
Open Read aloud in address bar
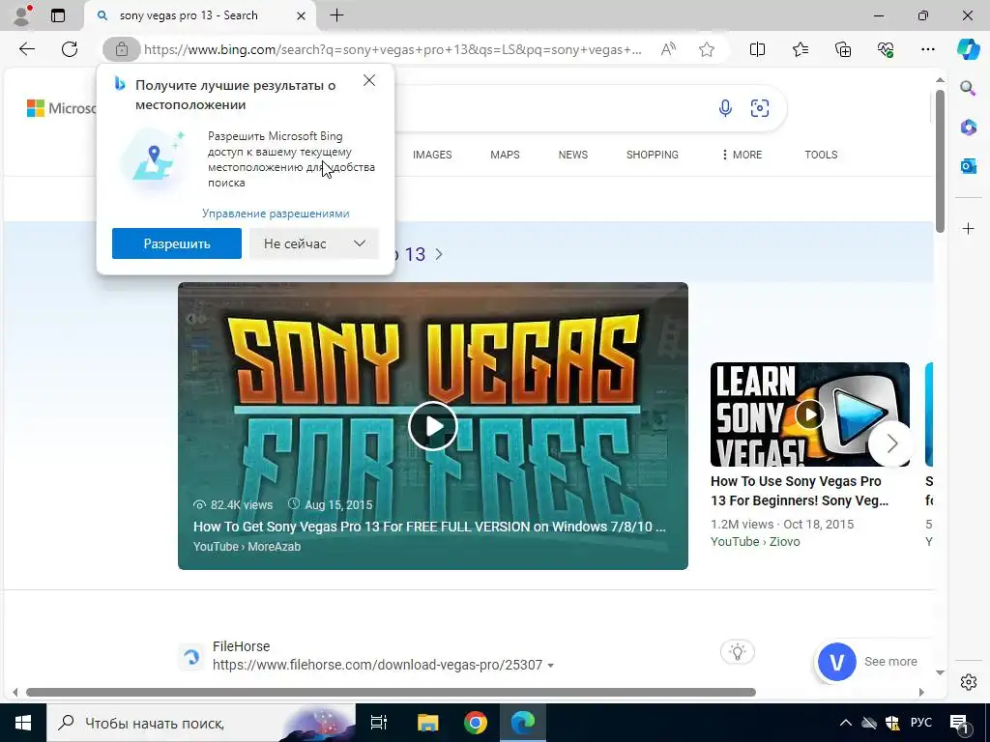(x=668, y=49)
